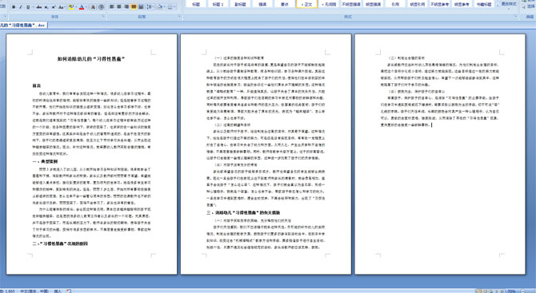Viewport: 536px width, 293px height.
Task: Select the 引用 style in gallery
Action: pos(395,4)
